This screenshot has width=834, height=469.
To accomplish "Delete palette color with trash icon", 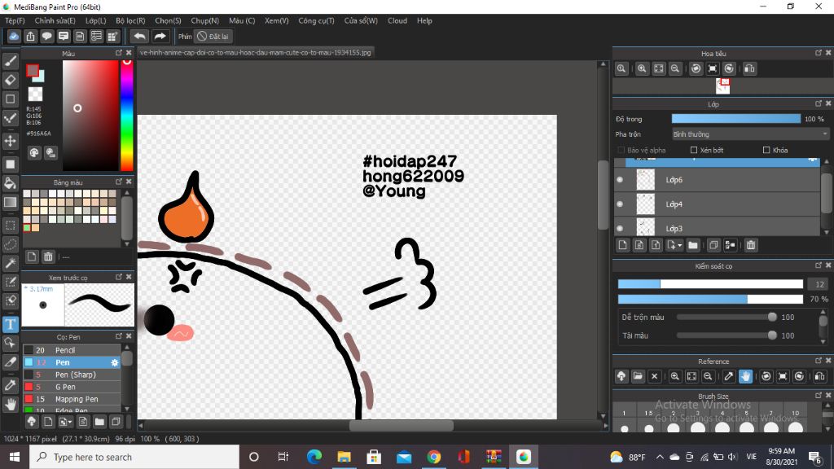I will coord(48,256).
